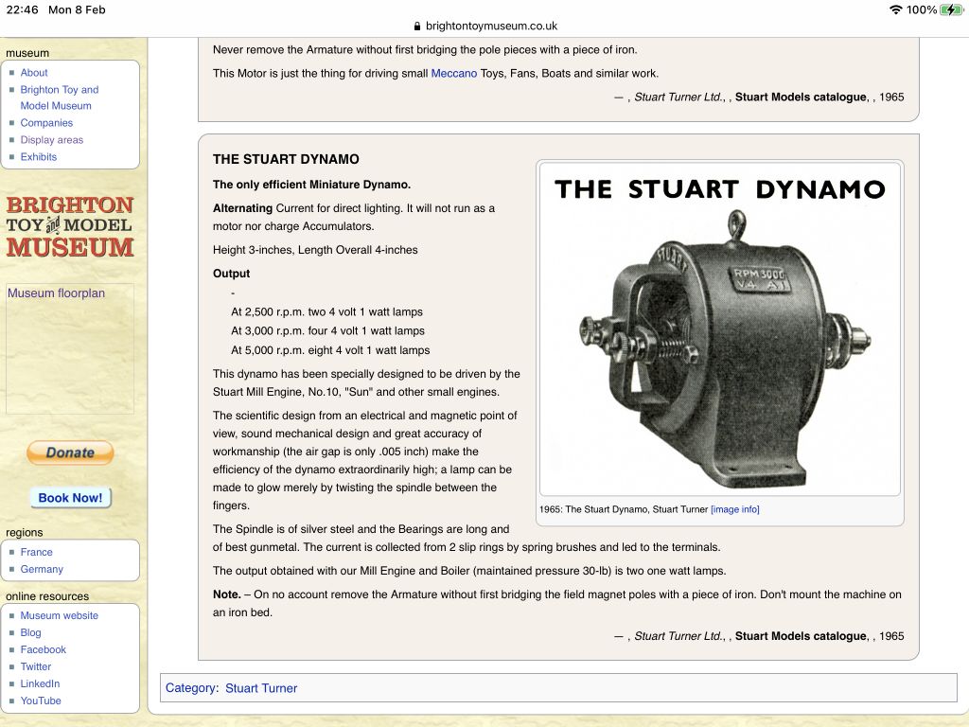Tap the brightontoymuseum.co.uk address text
This screenshot has height=727, width=969.
pyautogui.click(x=491, y=26)
